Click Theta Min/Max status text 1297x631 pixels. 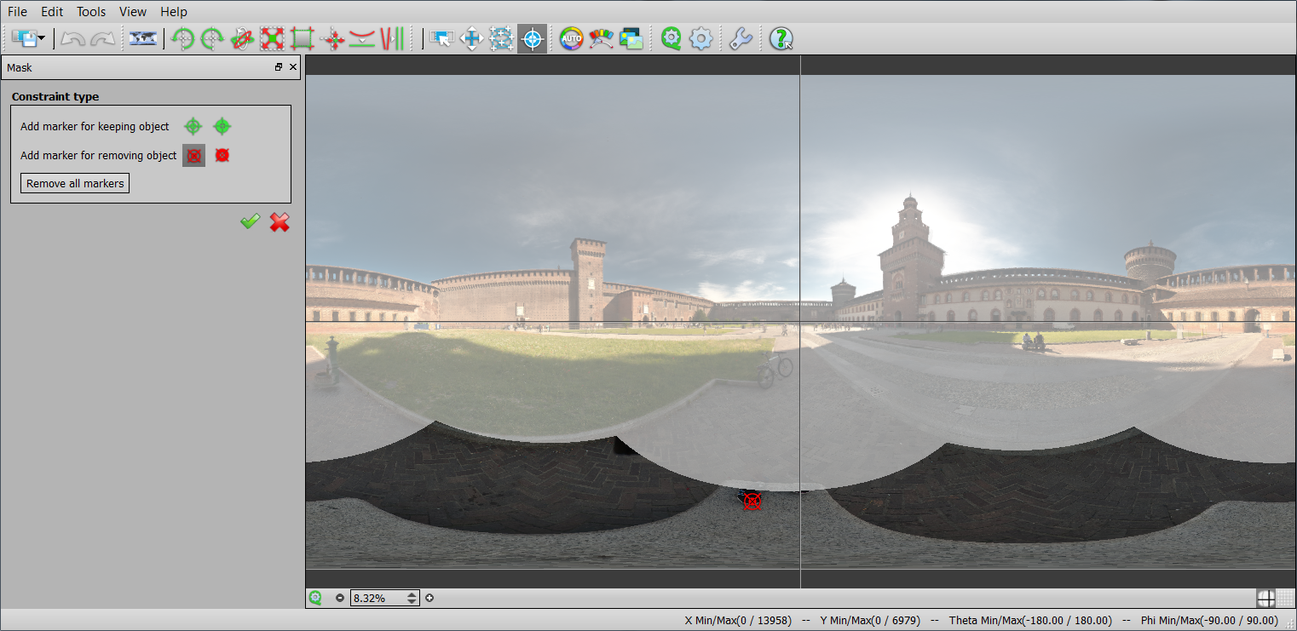[x=1030, y=621]
